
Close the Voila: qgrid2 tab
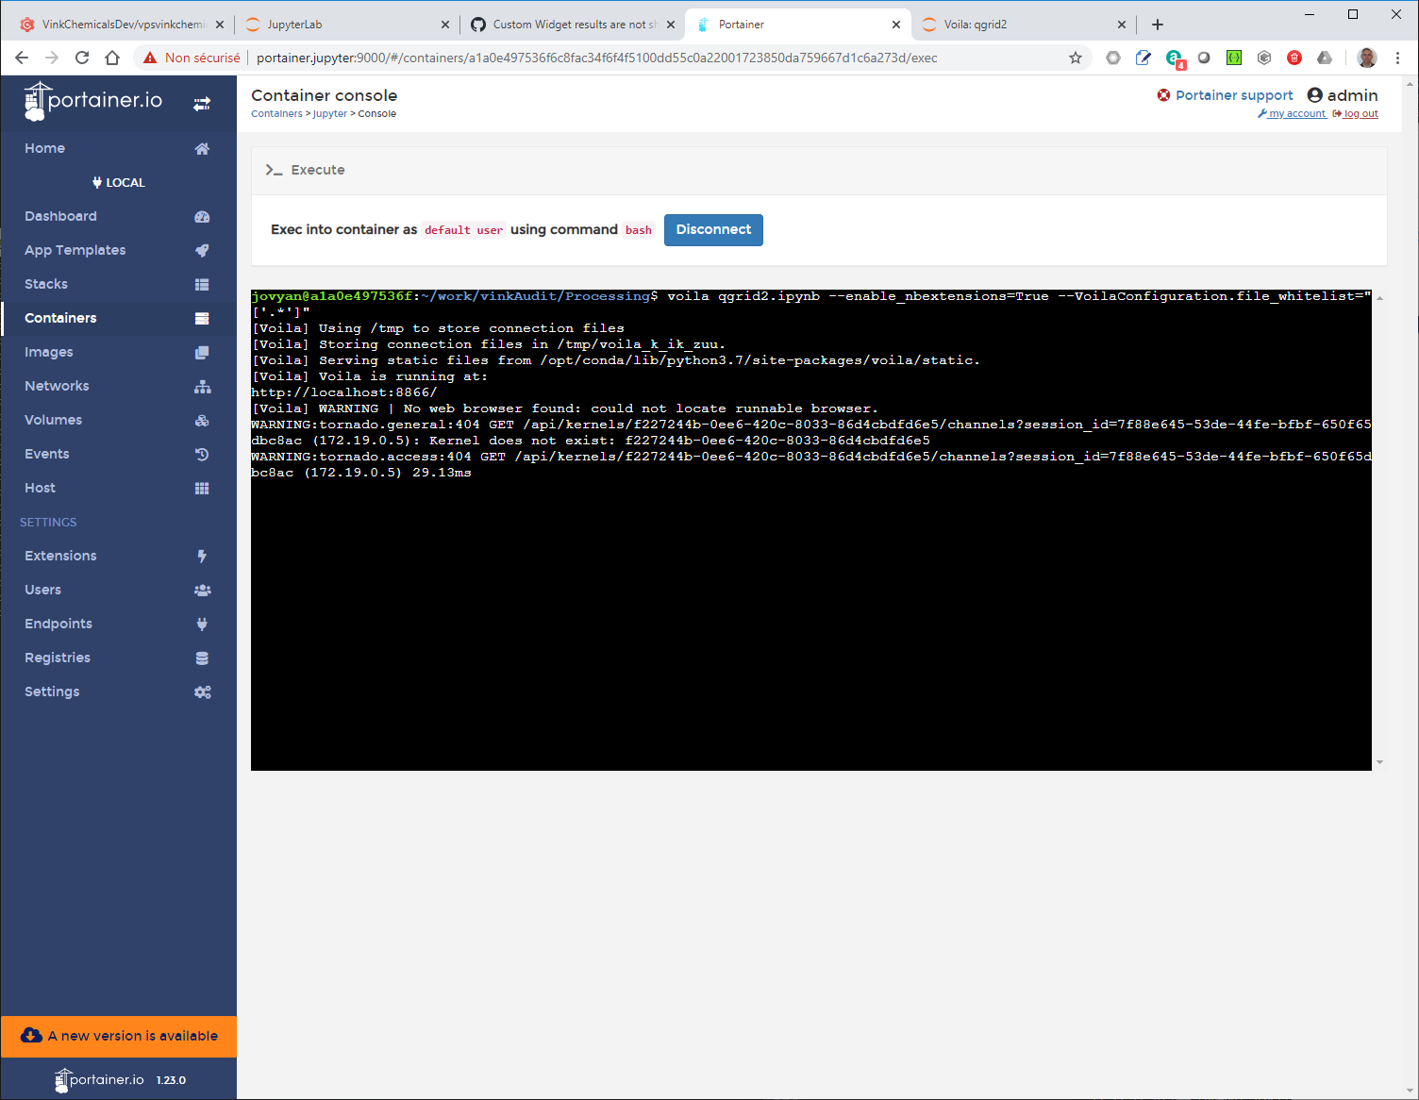coord(1122,25)
